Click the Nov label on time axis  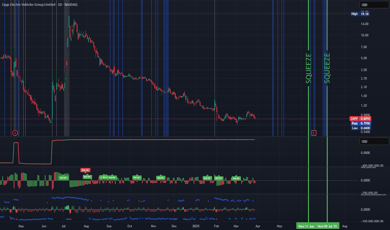(x=154, y=226)
